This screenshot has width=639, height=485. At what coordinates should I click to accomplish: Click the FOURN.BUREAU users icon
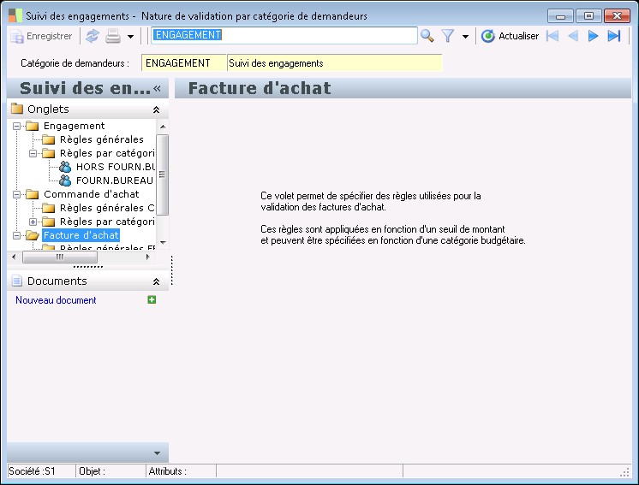point(65,180)
